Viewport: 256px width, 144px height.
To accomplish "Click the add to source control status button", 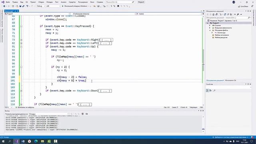I will 230,137.
